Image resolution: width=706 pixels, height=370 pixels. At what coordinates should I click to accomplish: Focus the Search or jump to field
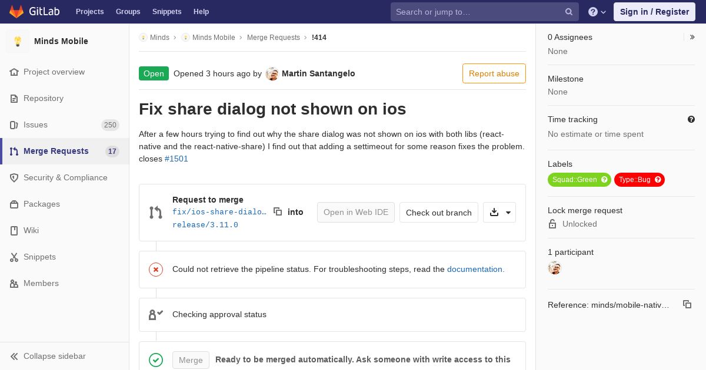click(485, 12)
